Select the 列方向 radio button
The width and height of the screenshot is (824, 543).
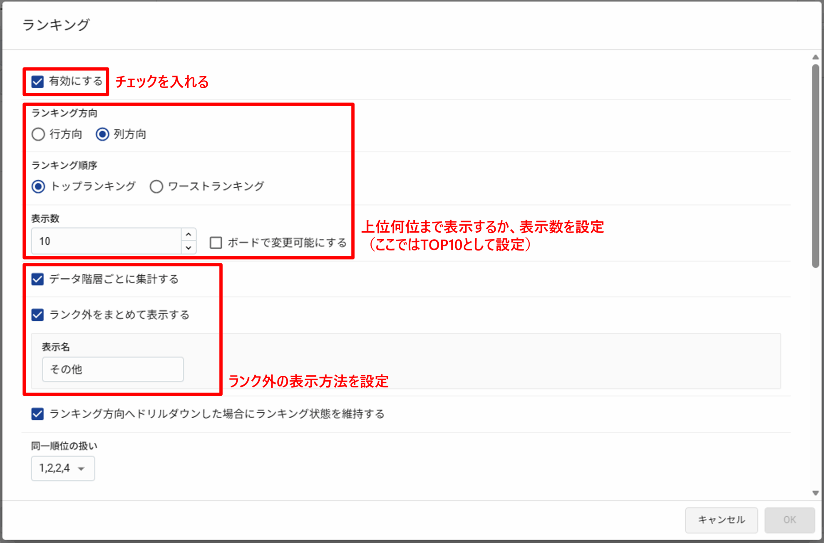coord(102,134)
